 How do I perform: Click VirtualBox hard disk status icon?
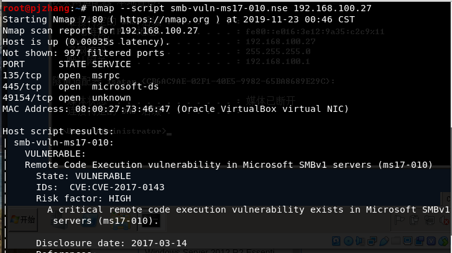pos(336,241)
